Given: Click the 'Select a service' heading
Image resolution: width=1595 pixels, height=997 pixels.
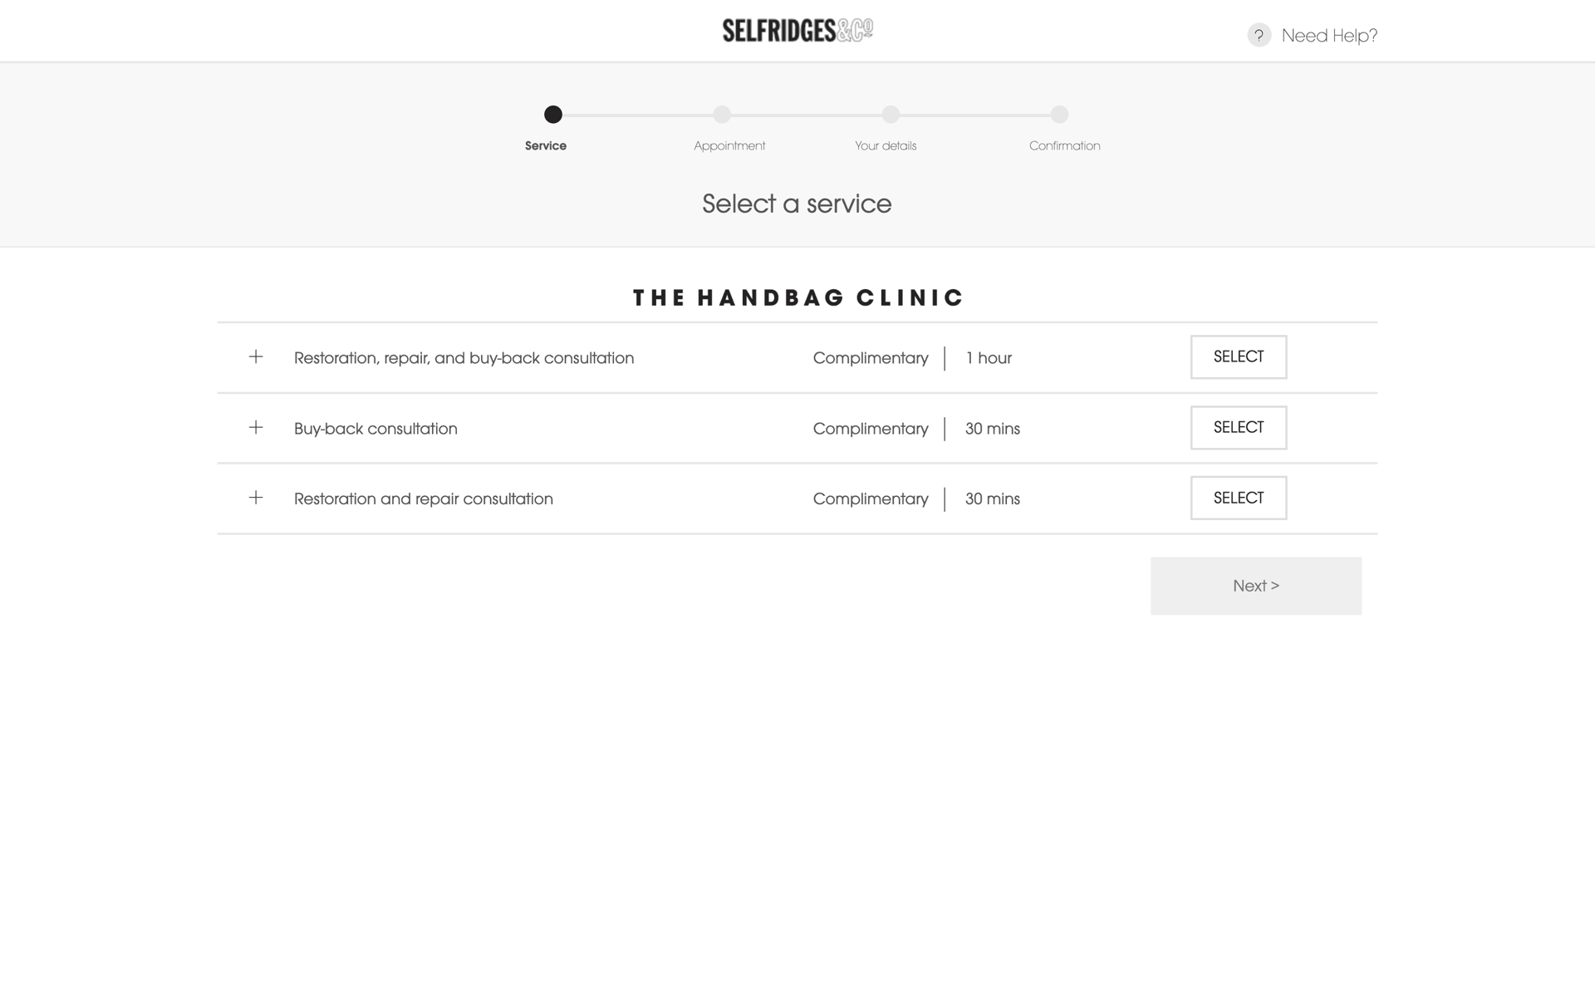Looking at the screenshot, I should (797, 204).
